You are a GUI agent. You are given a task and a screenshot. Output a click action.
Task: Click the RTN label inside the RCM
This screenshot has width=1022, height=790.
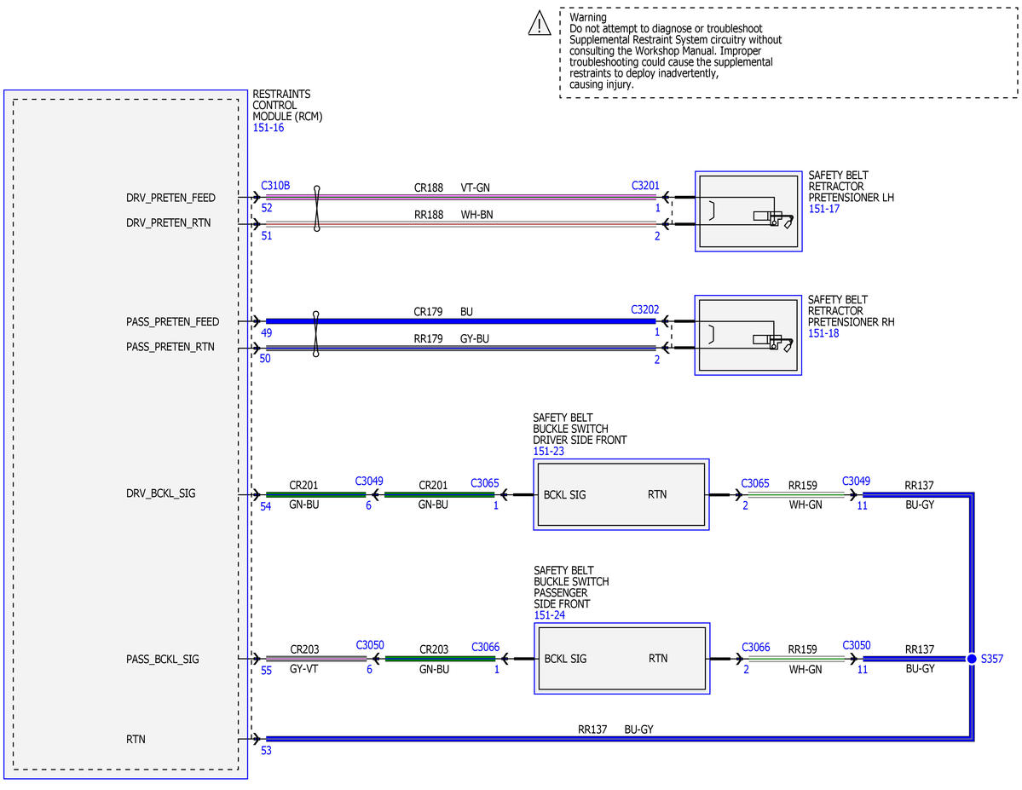(x=136, y=739)
